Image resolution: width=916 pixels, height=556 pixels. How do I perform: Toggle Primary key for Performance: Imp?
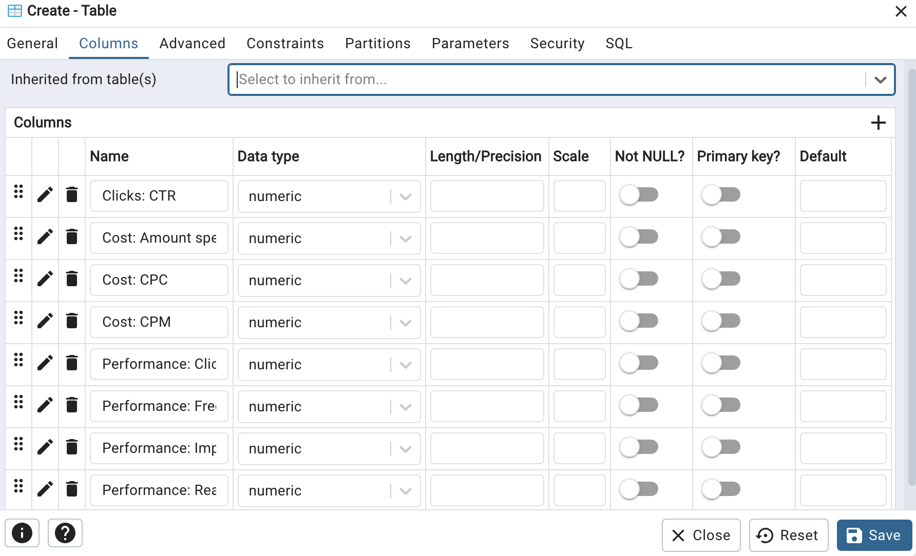721,447
